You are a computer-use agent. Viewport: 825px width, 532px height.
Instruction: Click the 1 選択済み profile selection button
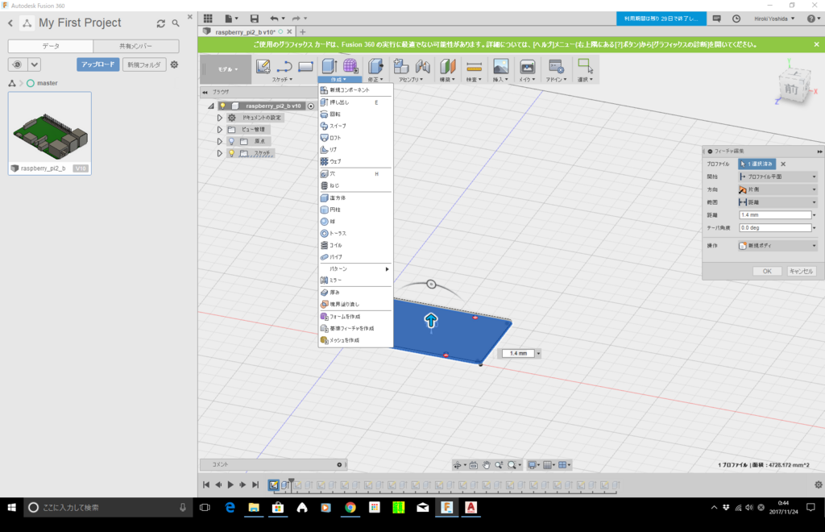coord(757,164)
